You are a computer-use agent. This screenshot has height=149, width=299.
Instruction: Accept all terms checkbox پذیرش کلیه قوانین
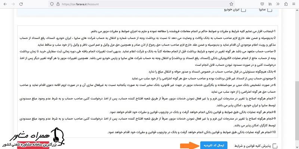tap(275, 146)
